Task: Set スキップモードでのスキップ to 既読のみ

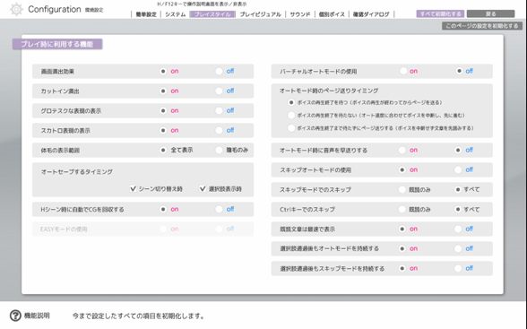Action: (x=402, y=189)
